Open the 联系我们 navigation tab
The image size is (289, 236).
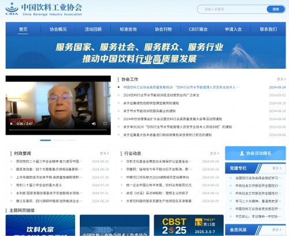click(268, 30)
